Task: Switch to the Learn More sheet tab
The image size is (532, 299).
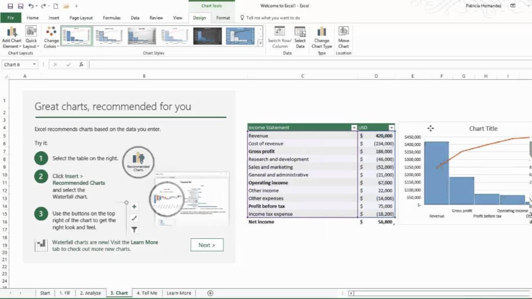Action: tap(179, 293)
